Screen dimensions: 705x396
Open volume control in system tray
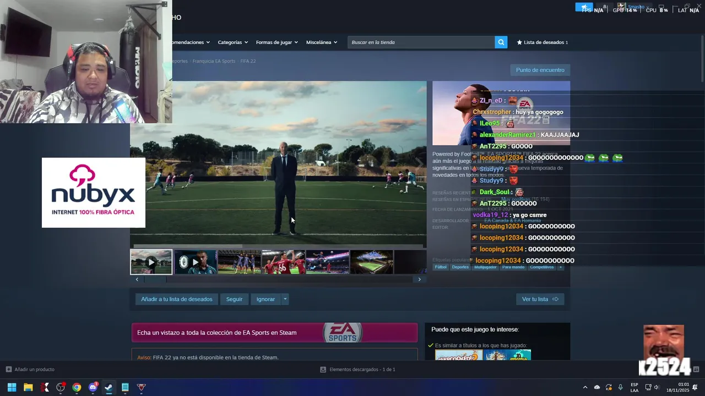657,387
